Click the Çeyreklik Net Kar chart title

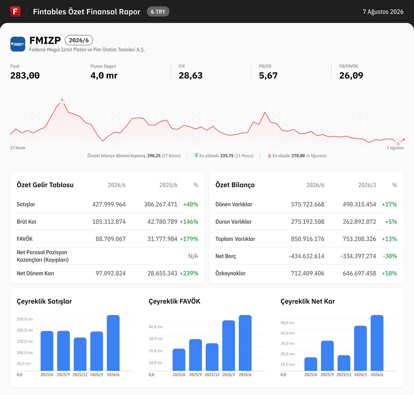[308, 301]
